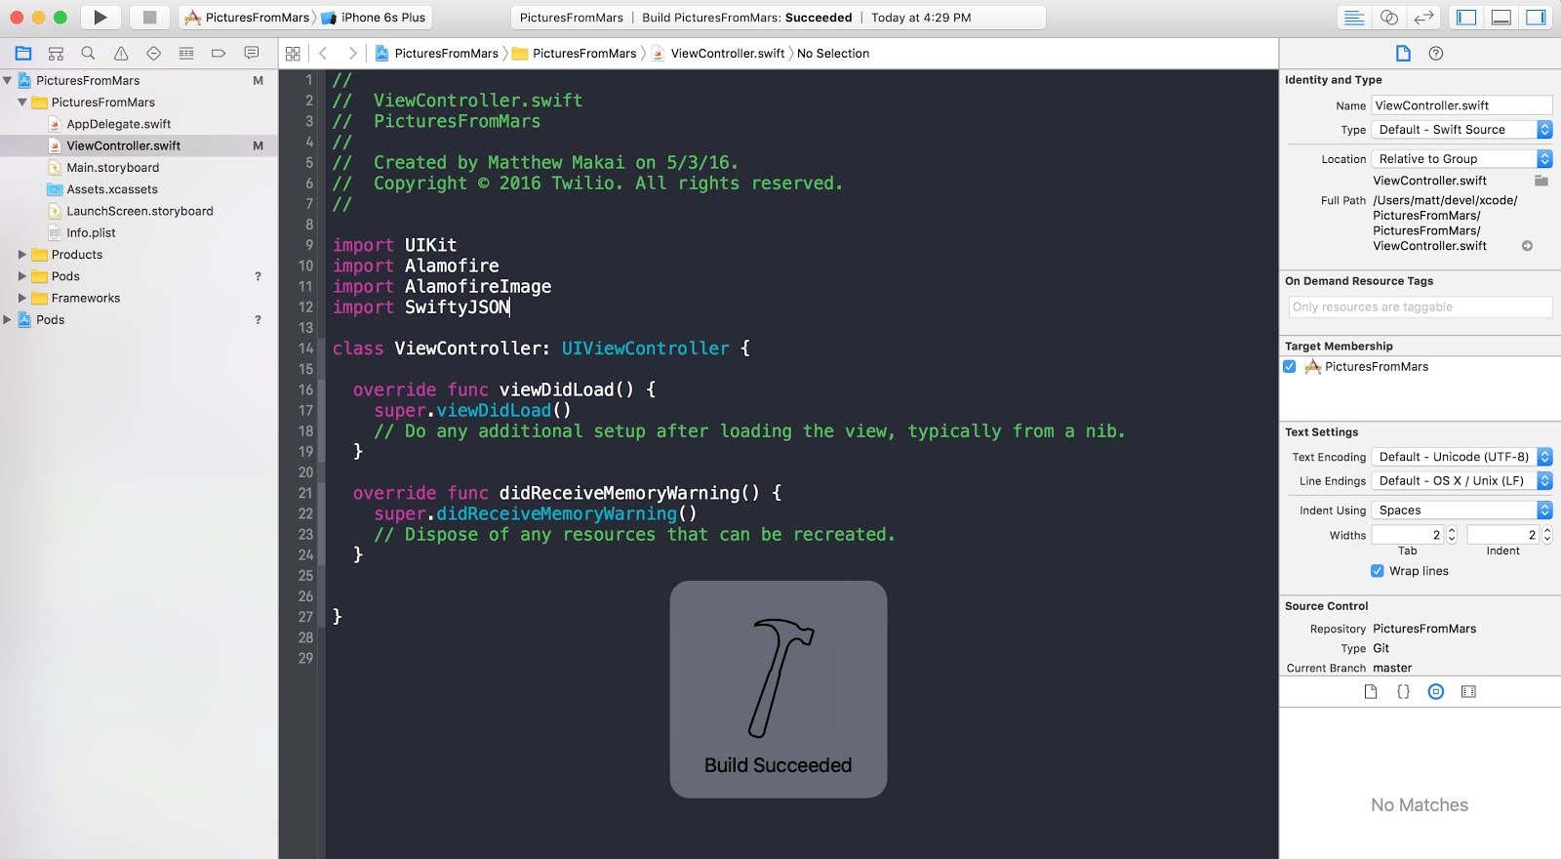This screenshot has height=859, width=1561.
Task: Collapse the PicturesFromMars project root
Action: pos(8,81)
